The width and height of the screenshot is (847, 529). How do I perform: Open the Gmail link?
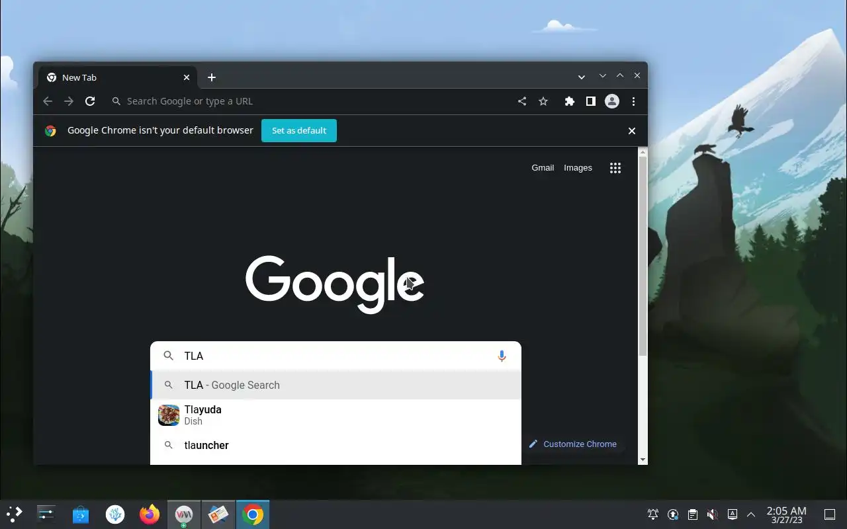point(543,168)
